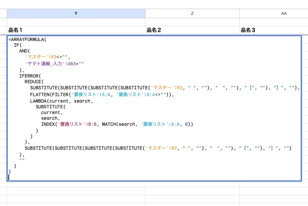Click the 品名１ header cell
308x206 pixels.
point(76,30)
